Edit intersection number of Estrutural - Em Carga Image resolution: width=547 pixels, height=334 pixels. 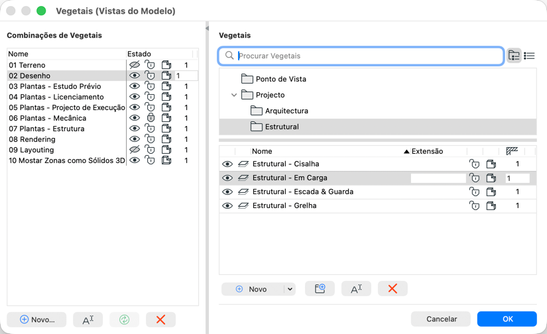517,178
